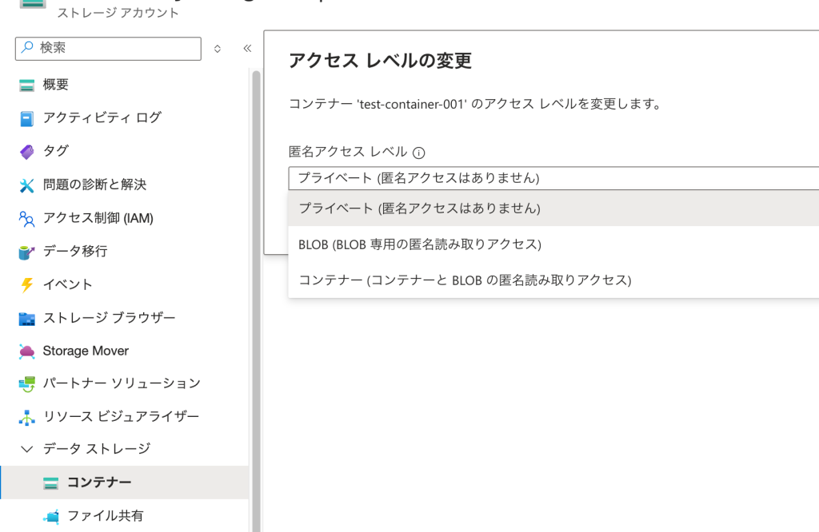819x532 pixels.
Task: Click the Overview (概要) icon in sidebar
Action: point(27,85)
